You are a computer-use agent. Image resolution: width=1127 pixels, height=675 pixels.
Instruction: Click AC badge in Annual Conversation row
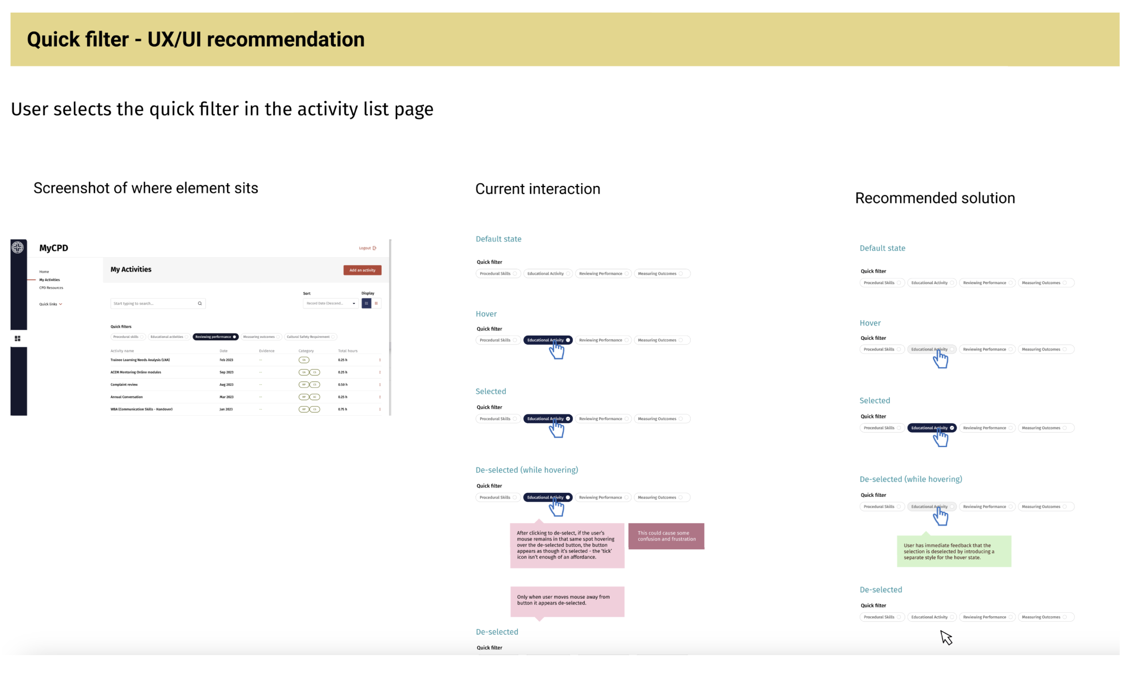click(315, 397)
